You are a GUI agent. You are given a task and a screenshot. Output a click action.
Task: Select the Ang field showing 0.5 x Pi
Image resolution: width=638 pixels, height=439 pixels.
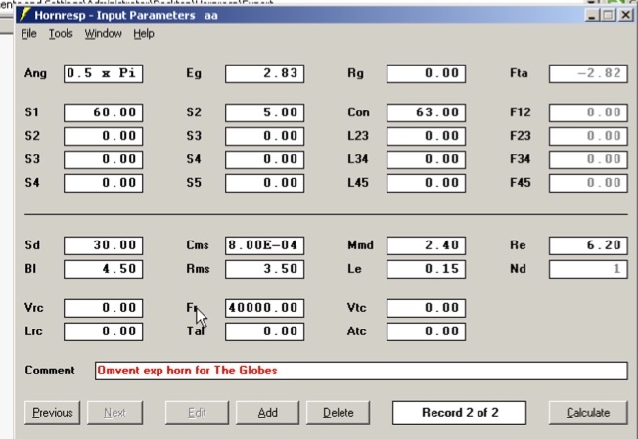pyautogui.click(x=104, y=73)
